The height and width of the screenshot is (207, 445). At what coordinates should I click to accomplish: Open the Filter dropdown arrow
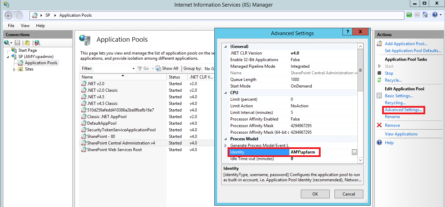point(133,68)
